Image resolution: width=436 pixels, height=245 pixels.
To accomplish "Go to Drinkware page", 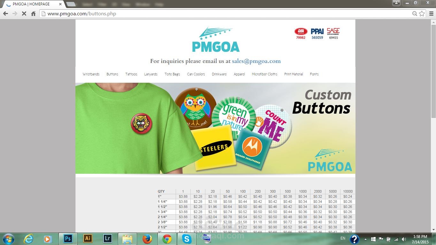I will click(219, 74).
